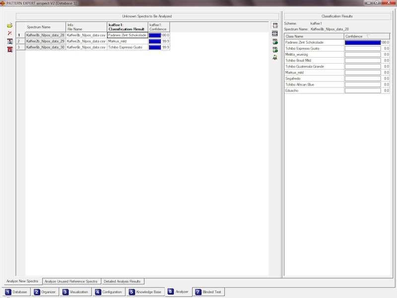Switch to Analyze Unused Reference Spectra tab

point(71,281)
